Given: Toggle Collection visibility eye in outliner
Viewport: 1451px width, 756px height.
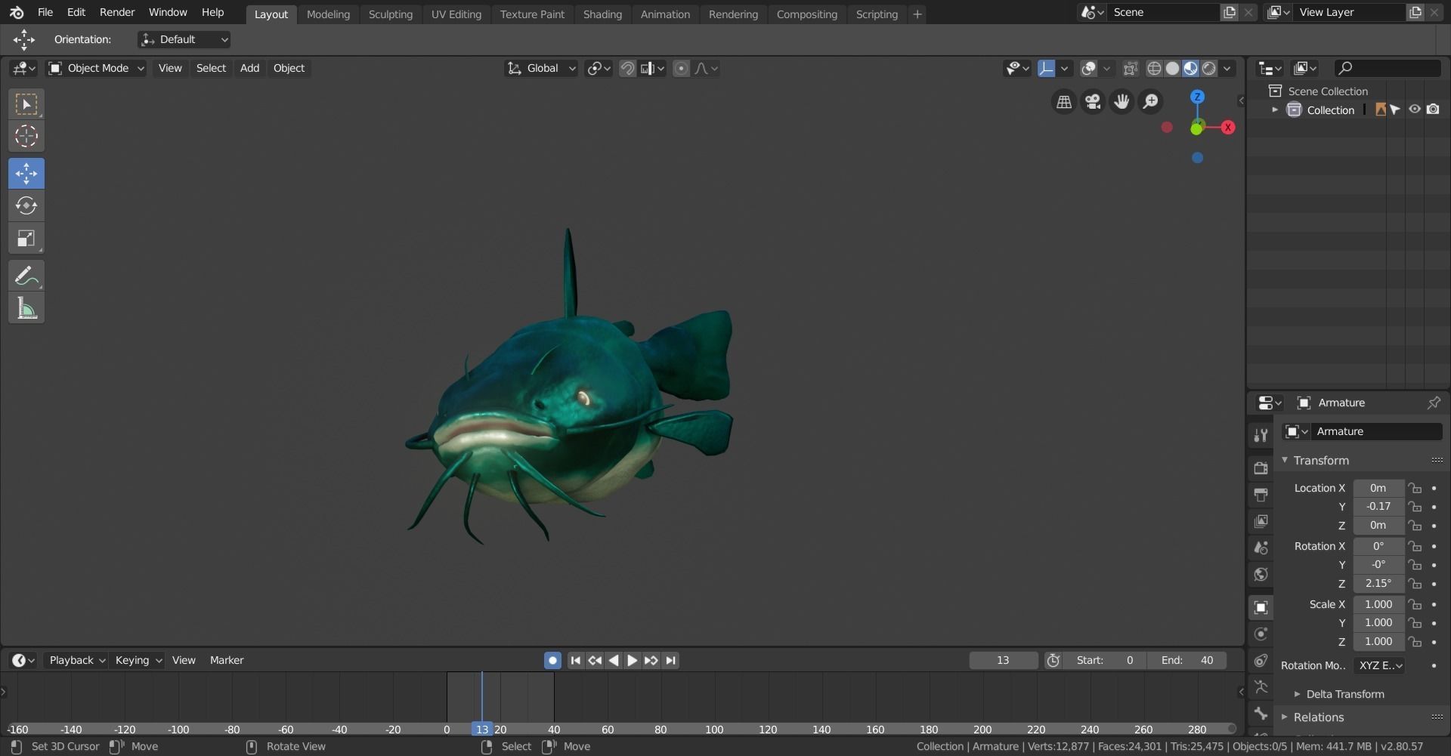Looking at the screenshot, I should click(1415, 110).
